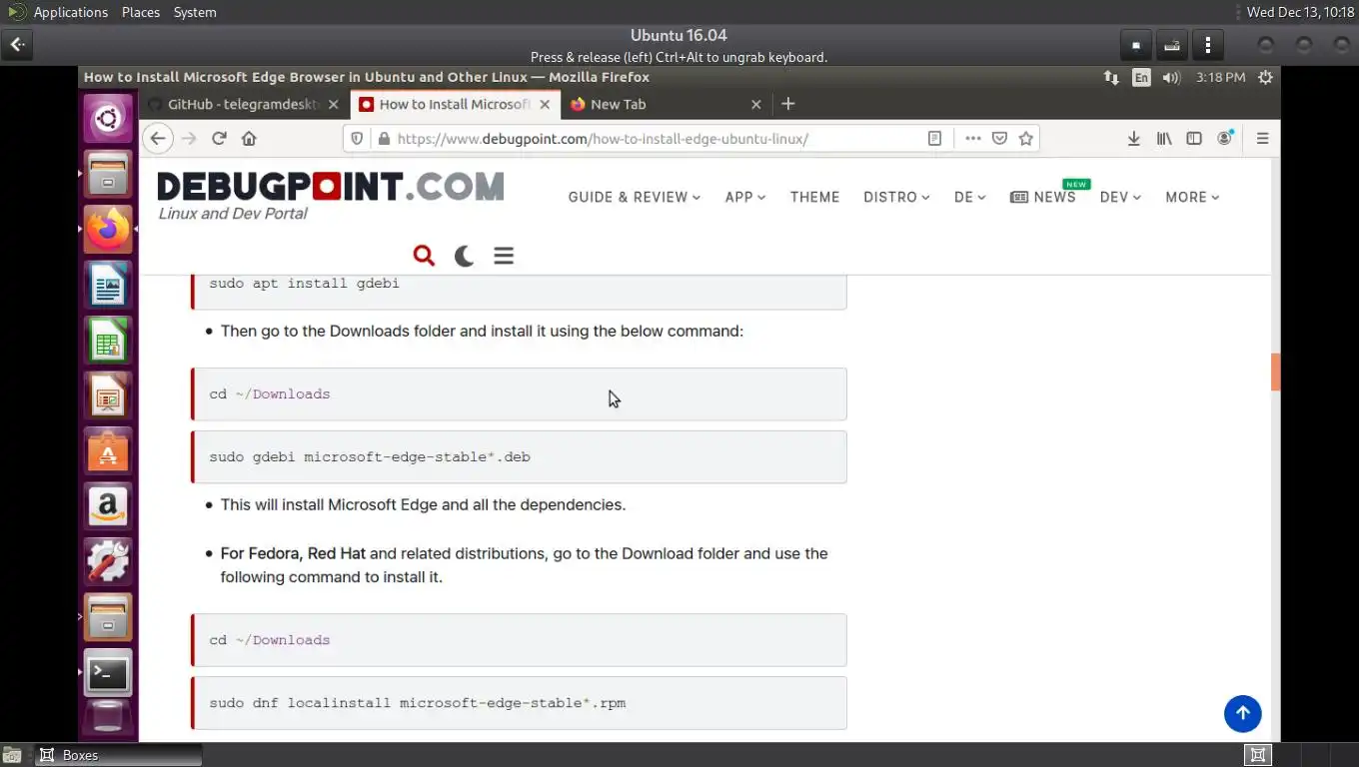1359x767 pixels.
Task: Open NEWS navigation link
Action: [1043, 197]
